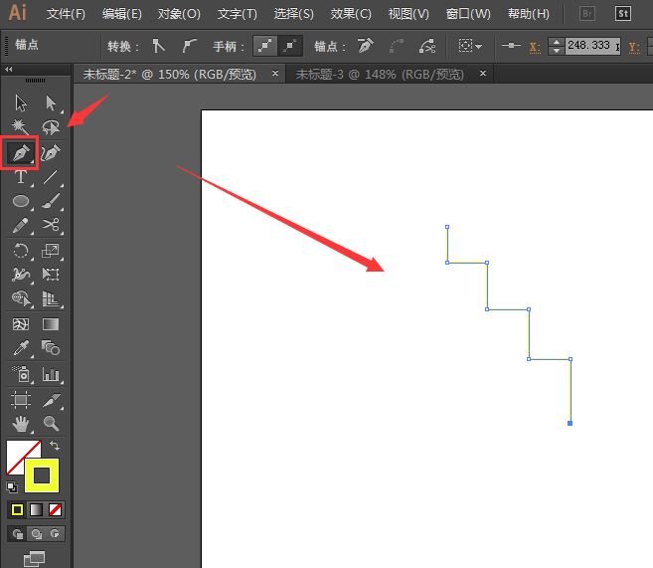The width and height of the screenshot is (653, 568).
Task: Click the Fill swatch (none)
Action: [x=17, y=453]
